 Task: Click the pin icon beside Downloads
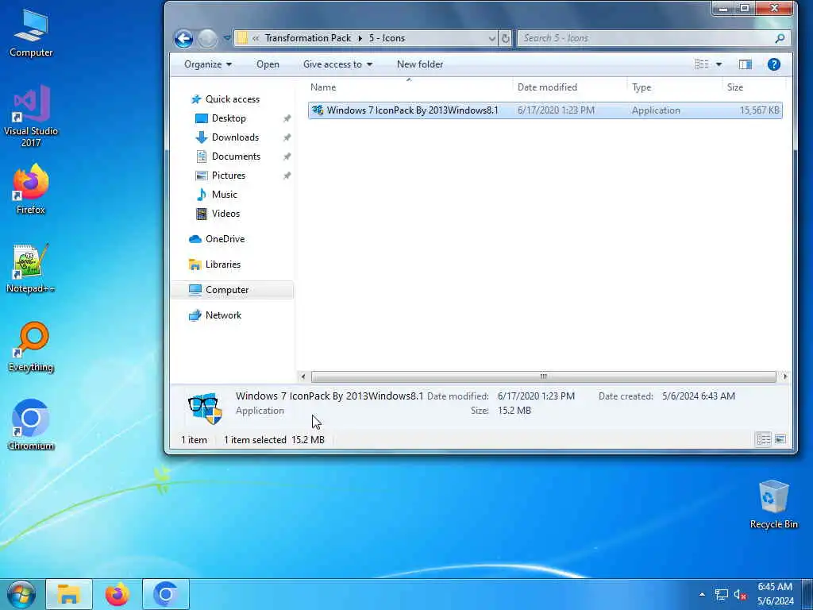[287, 138]
